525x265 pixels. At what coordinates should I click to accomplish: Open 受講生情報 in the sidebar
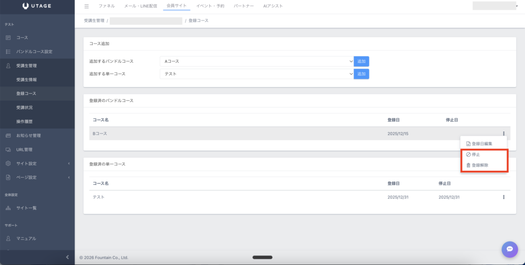(27, 80)
